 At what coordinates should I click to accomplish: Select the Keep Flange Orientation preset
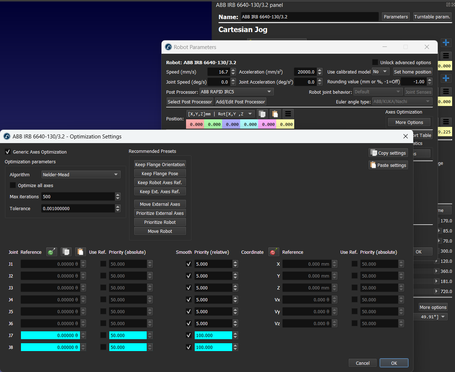click(x=160, y=164)
